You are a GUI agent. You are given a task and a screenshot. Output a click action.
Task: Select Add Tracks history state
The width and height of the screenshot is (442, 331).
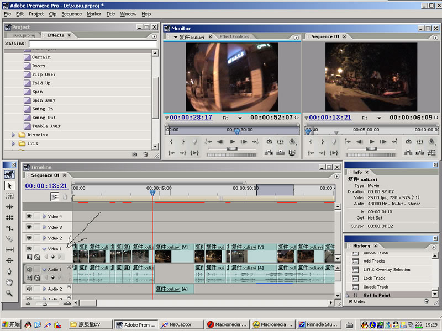coord(374,261)
